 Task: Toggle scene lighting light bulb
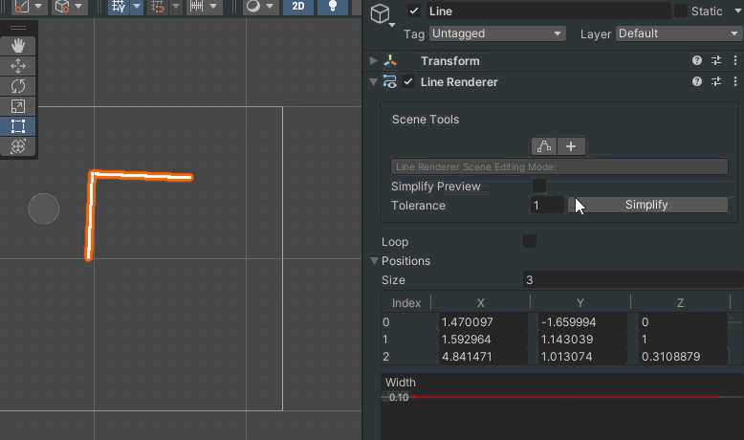click(x=333, y=7)
